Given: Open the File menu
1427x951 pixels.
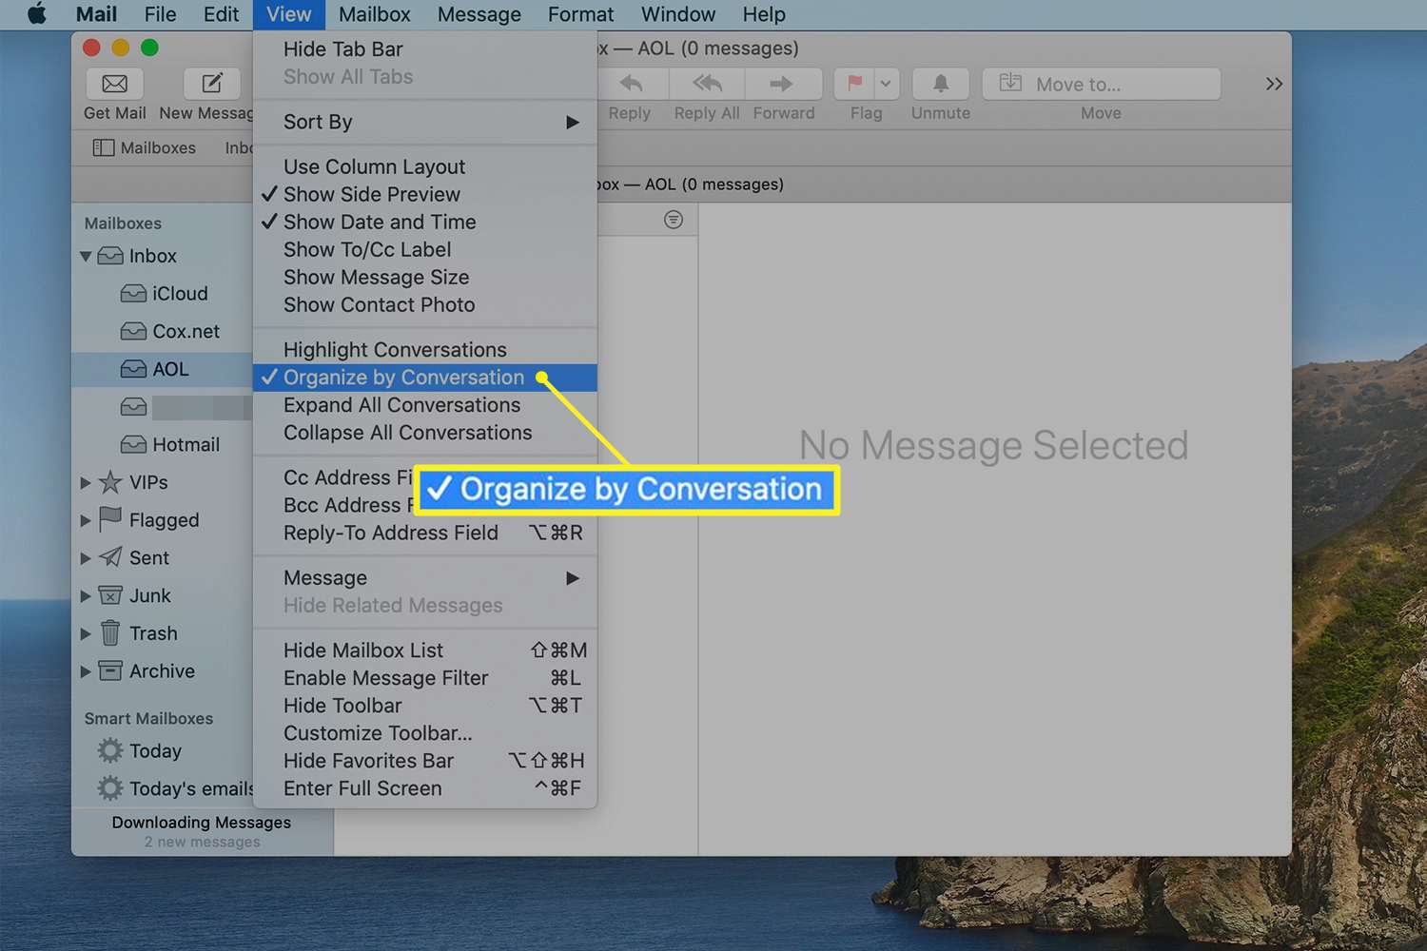Looking at the screenshot, I should 160,14.
